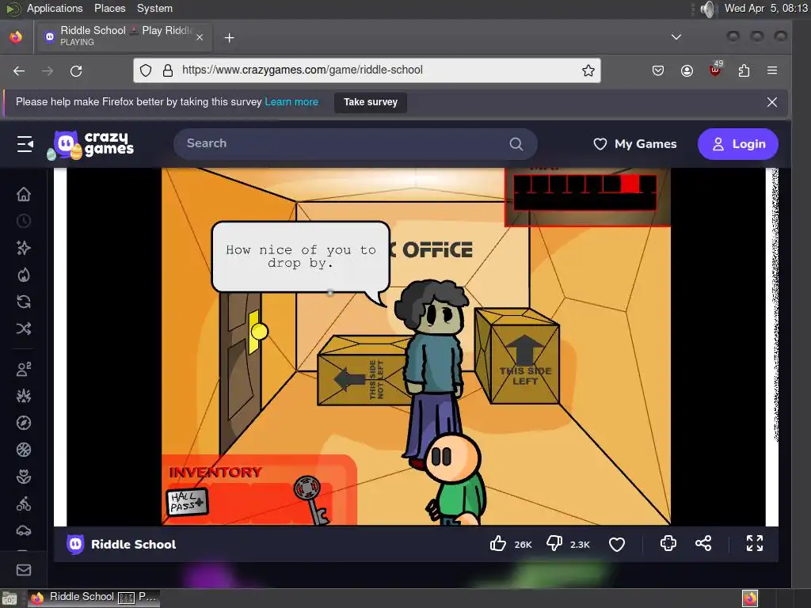Image resolution: width=811 pixels, height=608 pixels.
Task: Click the report bug icon under game
Action: [x=668, y=543]
